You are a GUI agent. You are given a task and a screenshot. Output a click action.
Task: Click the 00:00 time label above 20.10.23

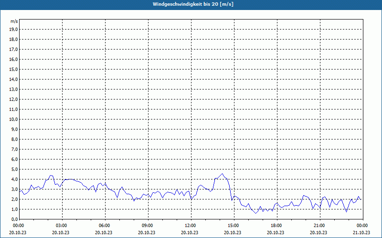tap(18, 226)
